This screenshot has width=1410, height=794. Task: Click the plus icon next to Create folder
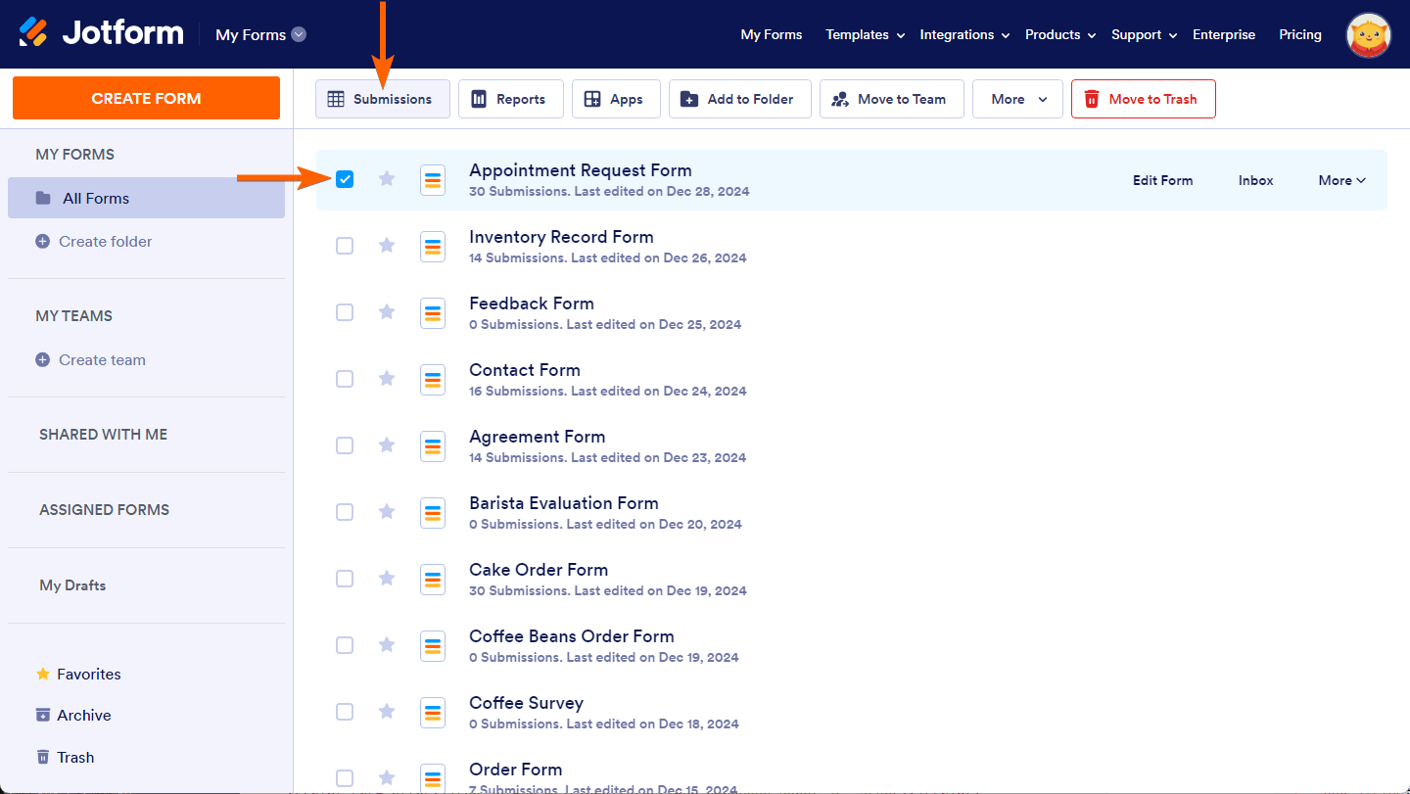click(x=42, y=241)
